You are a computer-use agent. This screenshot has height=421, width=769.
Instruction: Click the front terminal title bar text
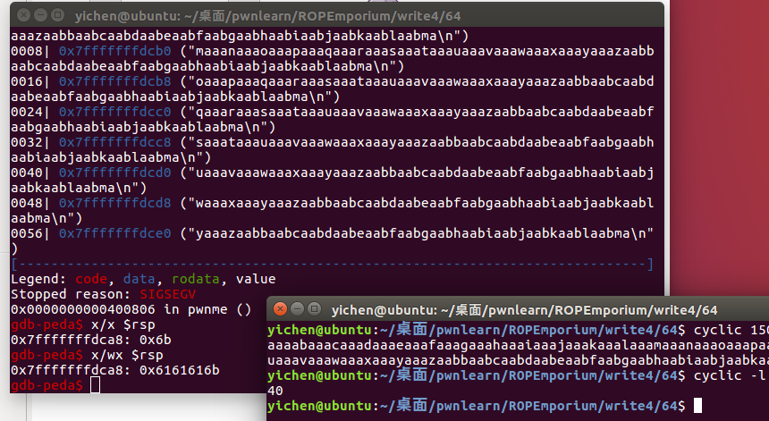[524, 310]
